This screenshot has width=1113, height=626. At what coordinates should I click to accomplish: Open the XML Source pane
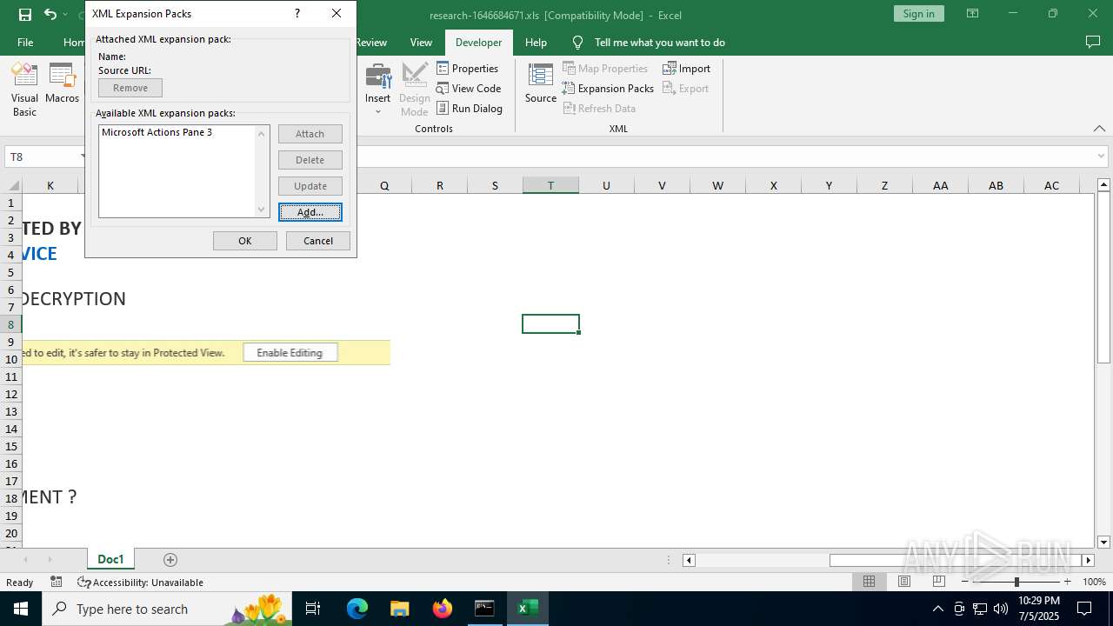coord(540,84)
